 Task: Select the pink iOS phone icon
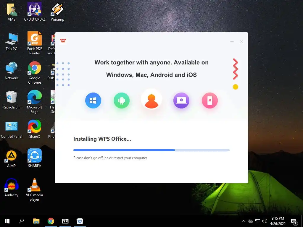(210, 100)
